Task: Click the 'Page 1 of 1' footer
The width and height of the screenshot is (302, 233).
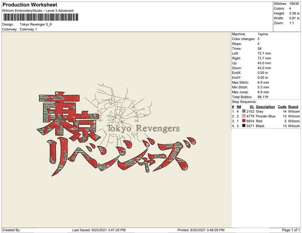Action: [291, 230]
